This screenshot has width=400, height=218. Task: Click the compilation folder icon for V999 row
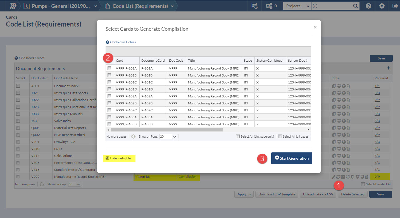[x=343, y=177]
